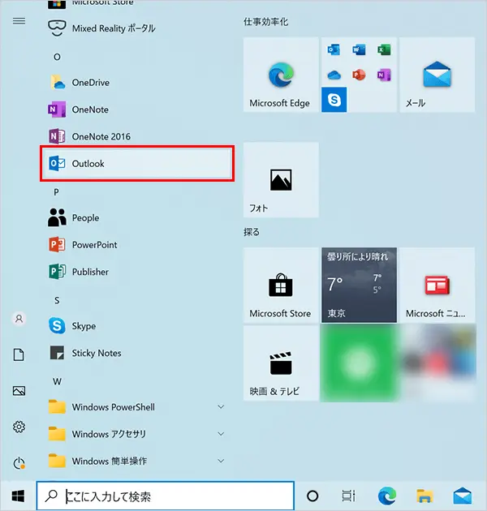Click the Windows 簡単操作 folder icon

coord(57,461)
